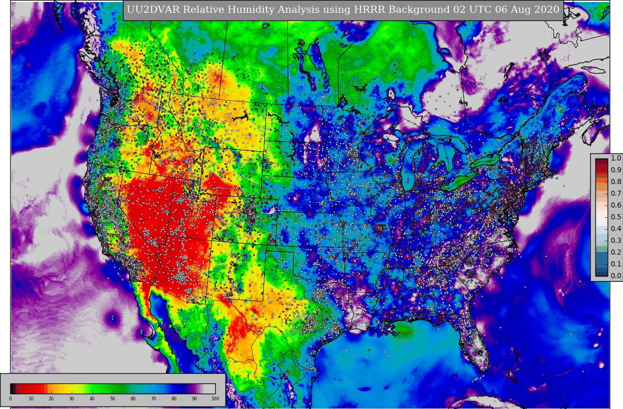Click the '50' tick on humidity colorbar

point(113,399)
